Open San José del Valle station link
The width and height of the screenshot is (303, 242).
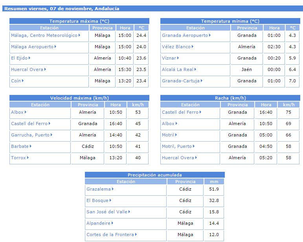(108, 212)
